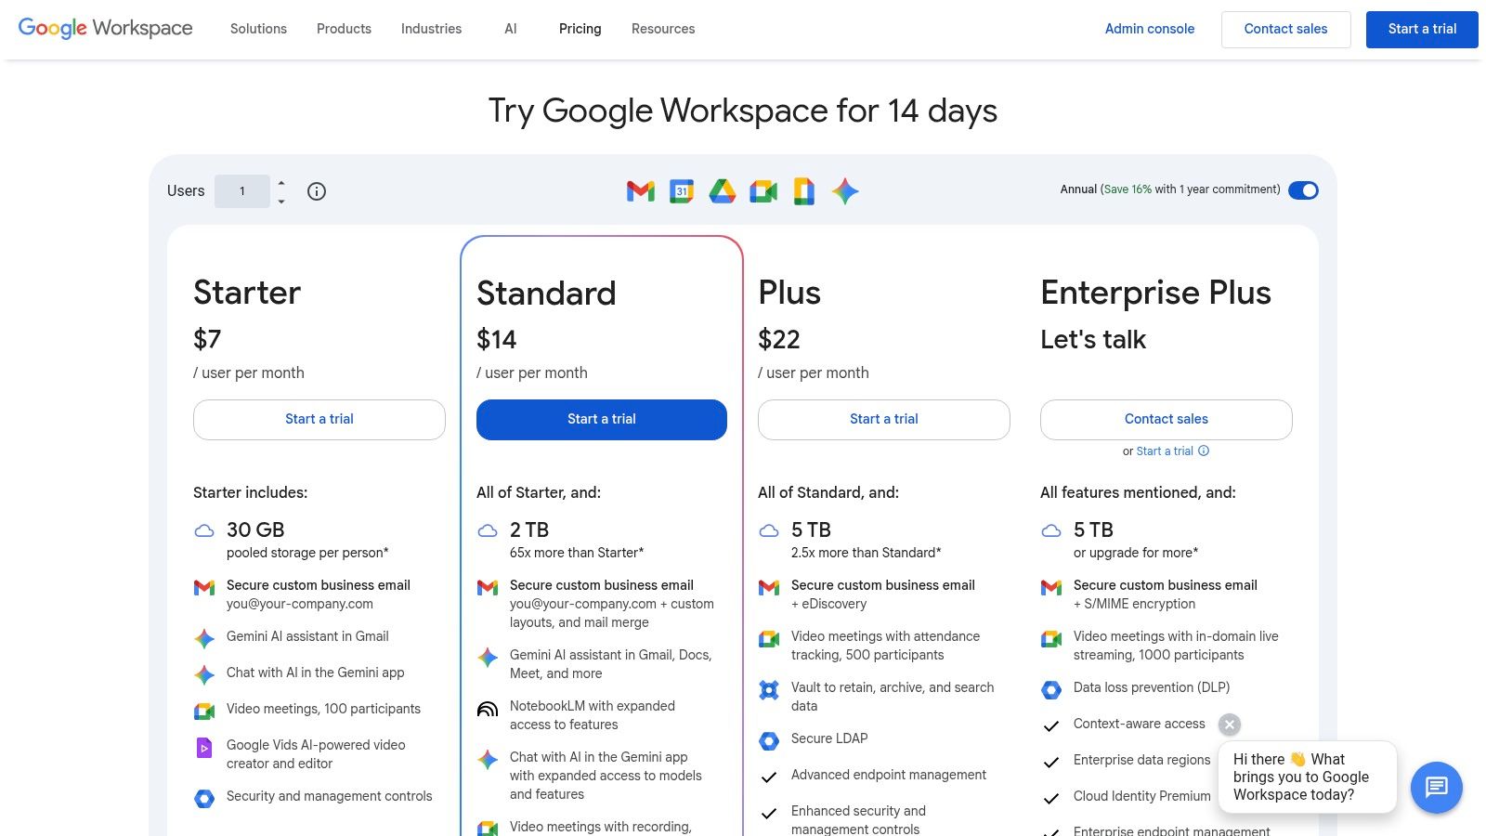Toggle the Annual billing switch off
Viewport: 1486px width, 836px height.
tap(1304, 190)
